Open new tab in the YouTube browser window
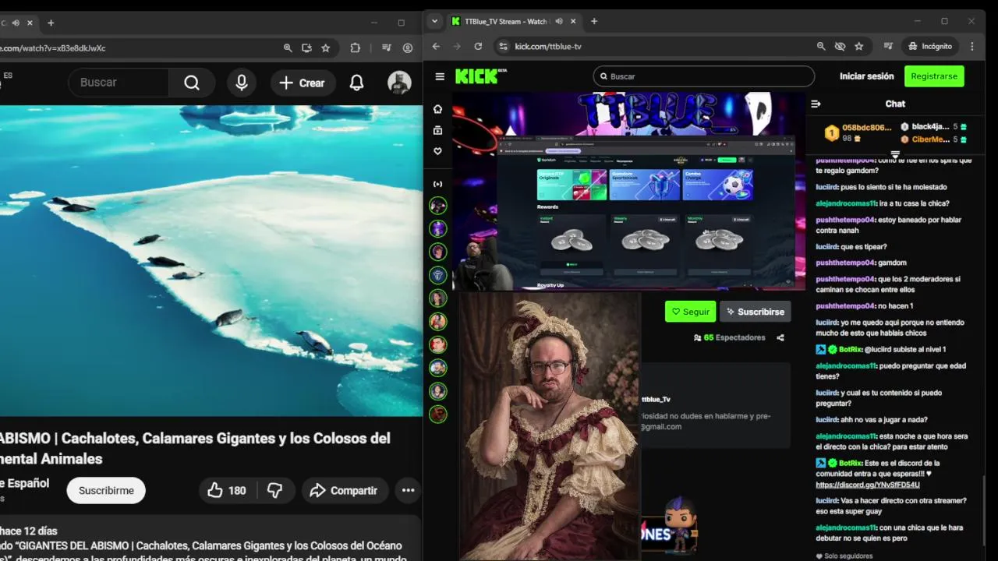The height and width of the screenshot is (561, 998). pyautogui.click(x=51, y=23)
